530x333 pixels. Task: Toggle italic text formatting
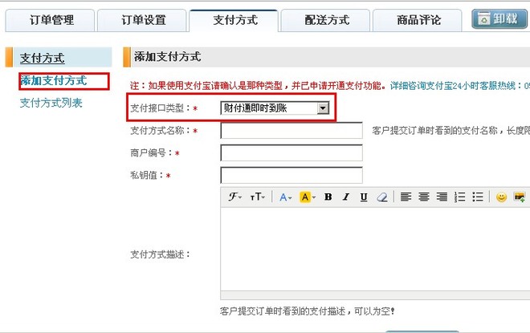345,197
